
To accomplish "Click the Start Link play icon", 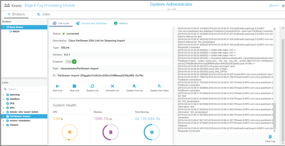I will [x=58, y=86].
